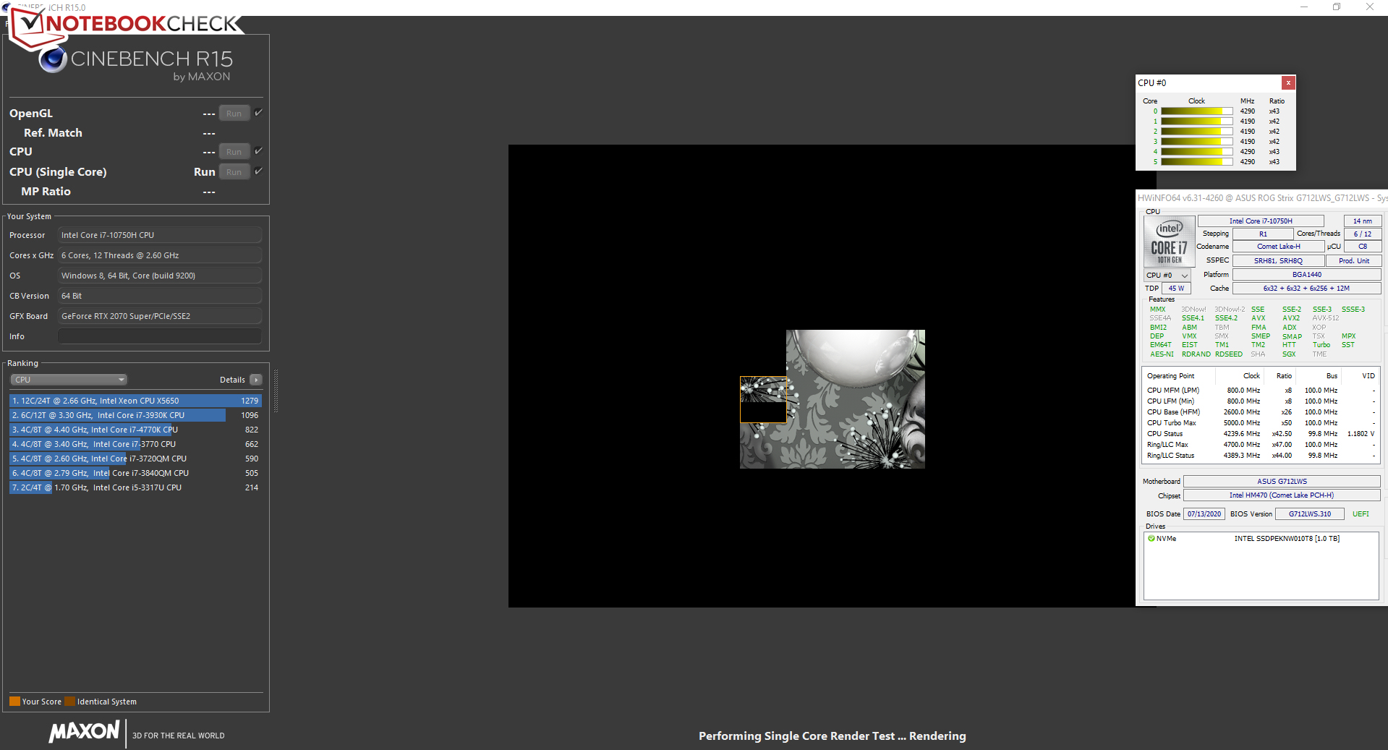Click the Comet Lake-H codename field
The height and width of the screenshot is (750, 1388).
coord(1278,247)
